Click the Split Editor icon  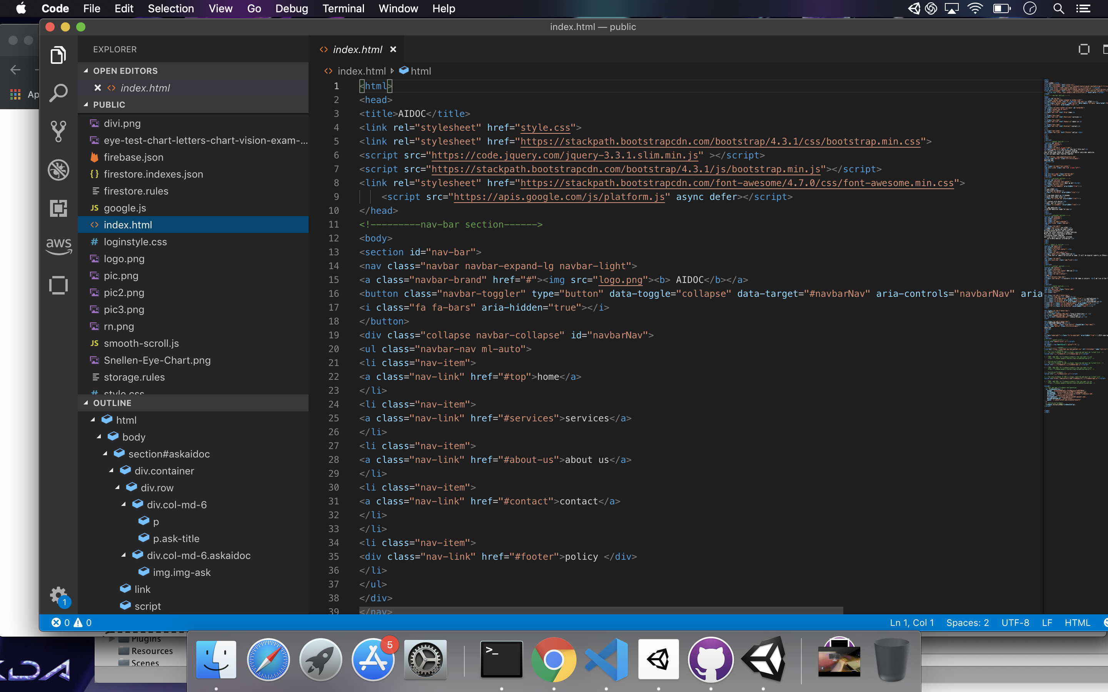coord(1083,50)
